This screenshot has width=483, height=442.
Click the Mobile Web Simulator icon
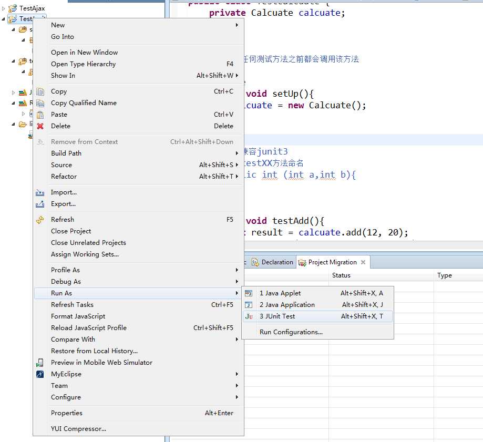40,363
